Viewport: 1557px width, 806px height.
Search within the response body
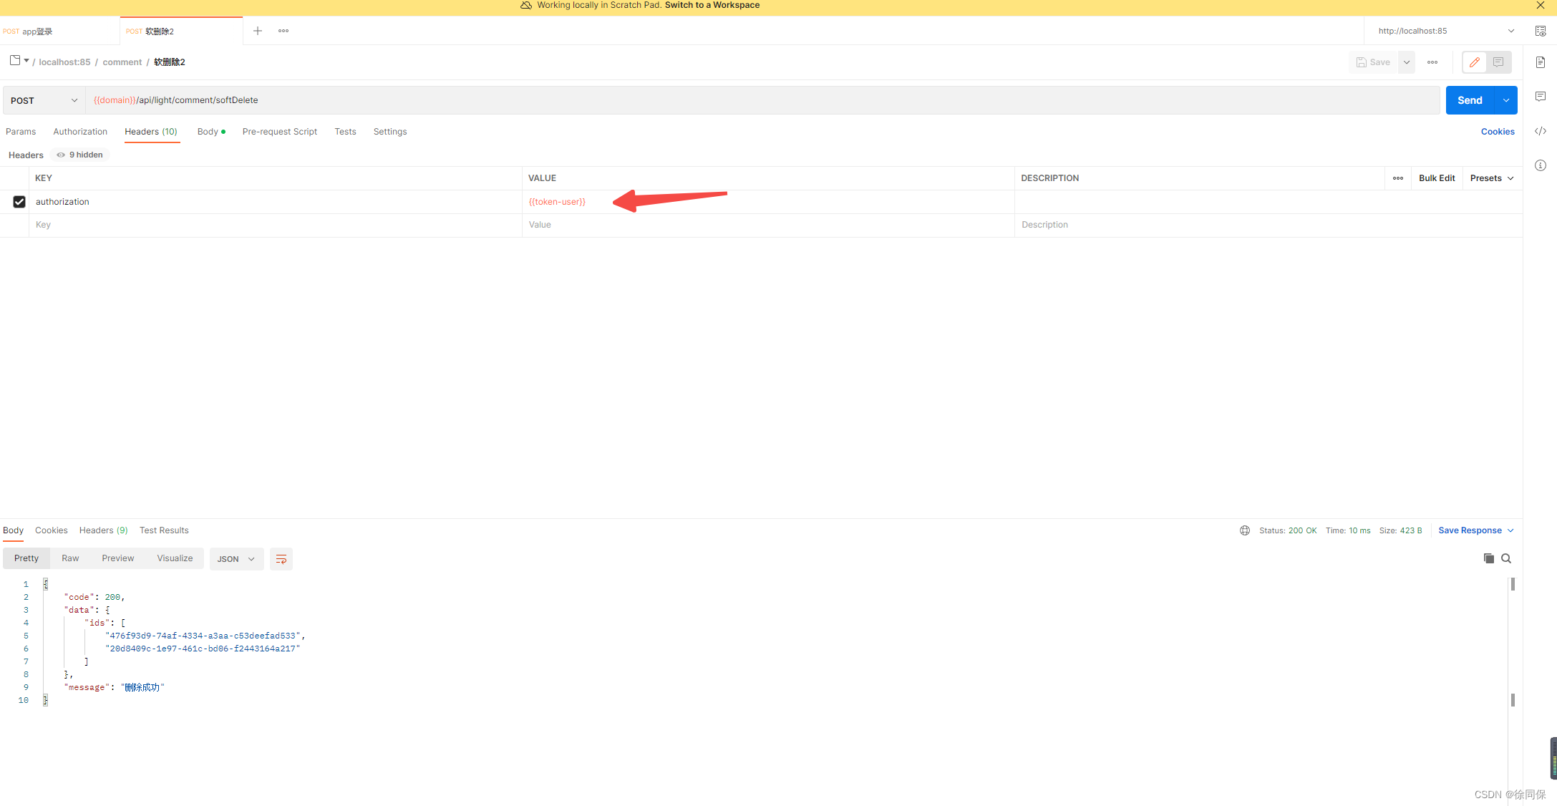1506,558
